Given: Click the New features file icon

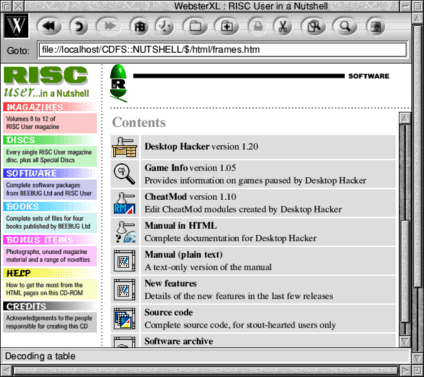Looking at the screenshot, I should [125, 290].
